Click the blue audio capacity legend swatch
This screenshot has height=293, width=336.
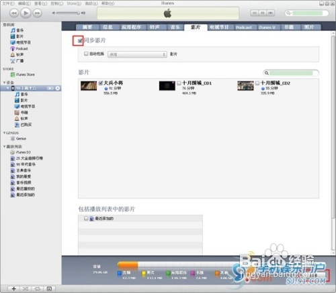120,273
